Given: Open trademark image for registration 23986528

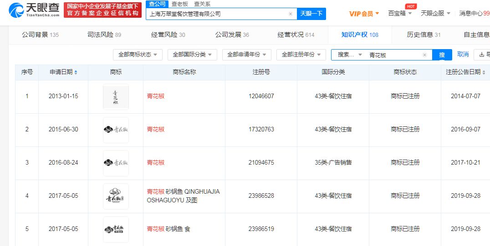Looking at the screenshot, I should click(x=116, y=196).
